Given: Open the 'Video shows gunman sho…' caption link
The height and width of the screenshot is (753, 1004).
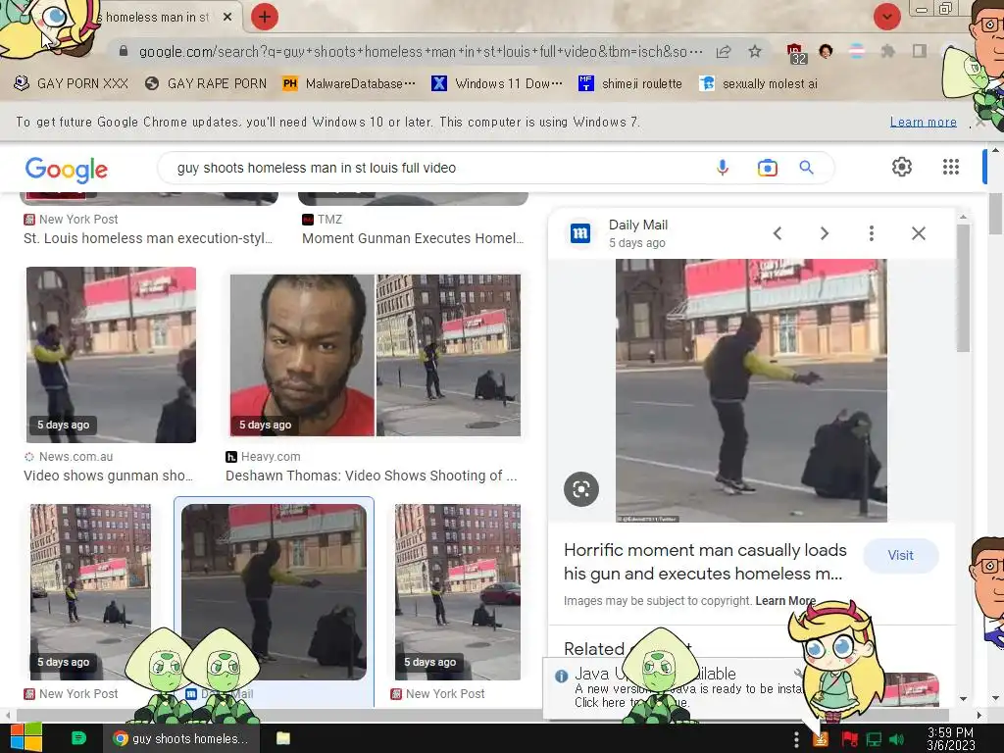Looking at the screenshot, I should (108, 476).
